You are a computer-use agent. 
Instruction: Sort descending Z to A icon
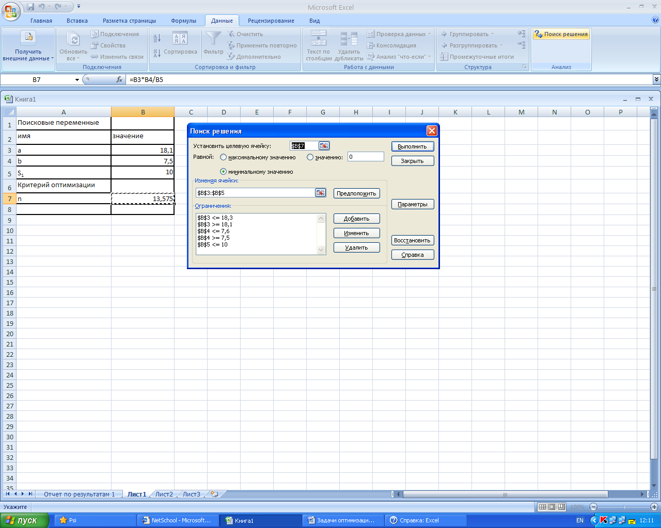(x=157, y=53)
